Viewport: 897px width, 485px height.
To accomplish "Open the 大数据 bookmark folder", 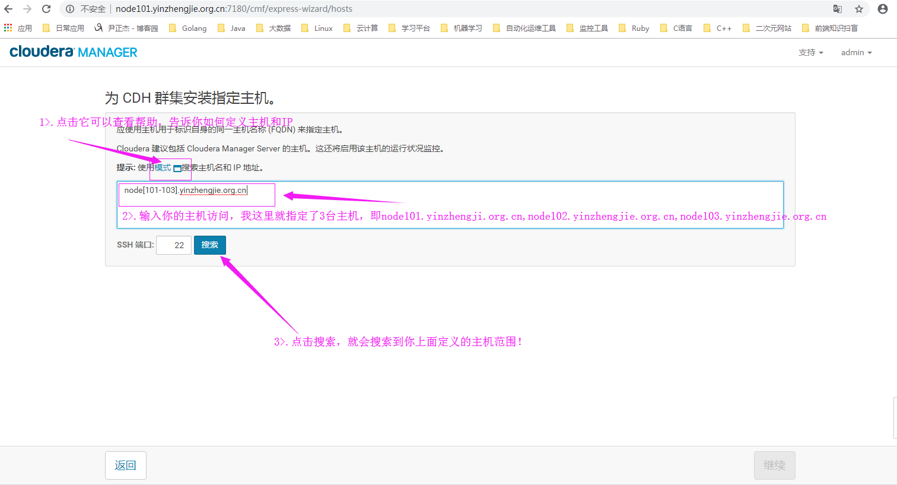I will coord(273,28).
